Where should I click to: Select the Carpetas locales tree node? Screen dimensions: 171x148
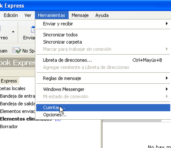(x=13, y=89)
